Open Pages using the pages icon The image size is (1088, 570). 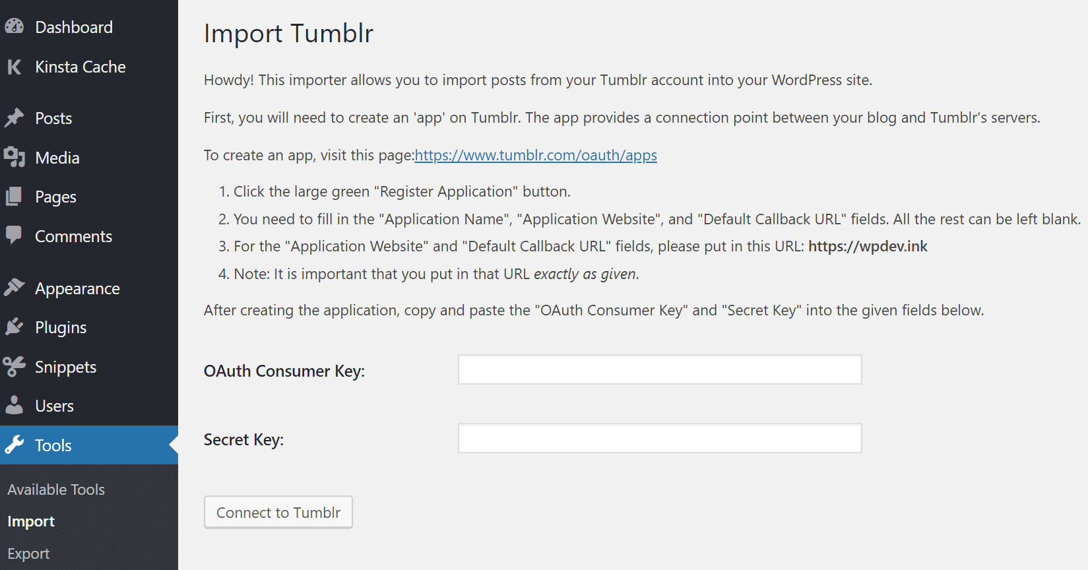click(15, 196)
